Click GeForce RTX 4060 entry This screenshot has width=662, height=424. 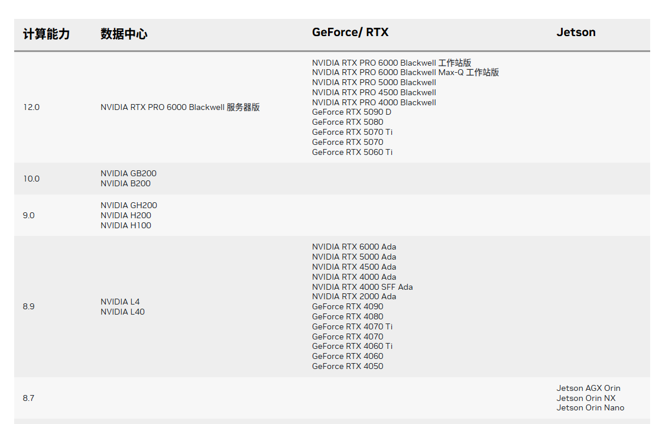pyautogui.click(x=348, y=357)
